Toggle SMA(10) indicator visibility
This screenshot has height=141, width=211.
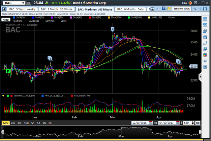[19, 17]
